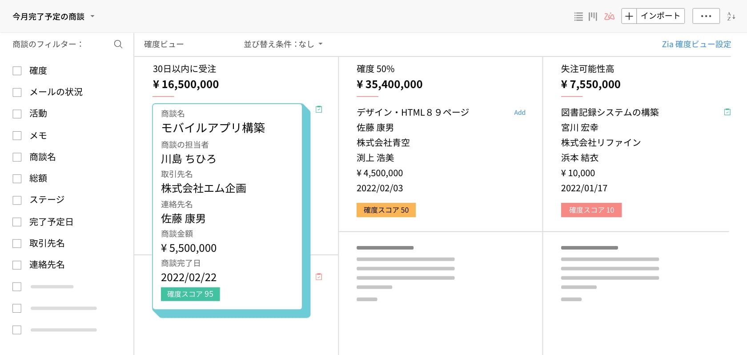747x355 pixels.
Task: Open Zia 確度ビュー設定 link
Action: tap(696, 44)
